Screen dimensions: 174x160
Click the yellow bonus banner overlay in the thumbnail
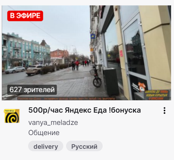(157, 95)
